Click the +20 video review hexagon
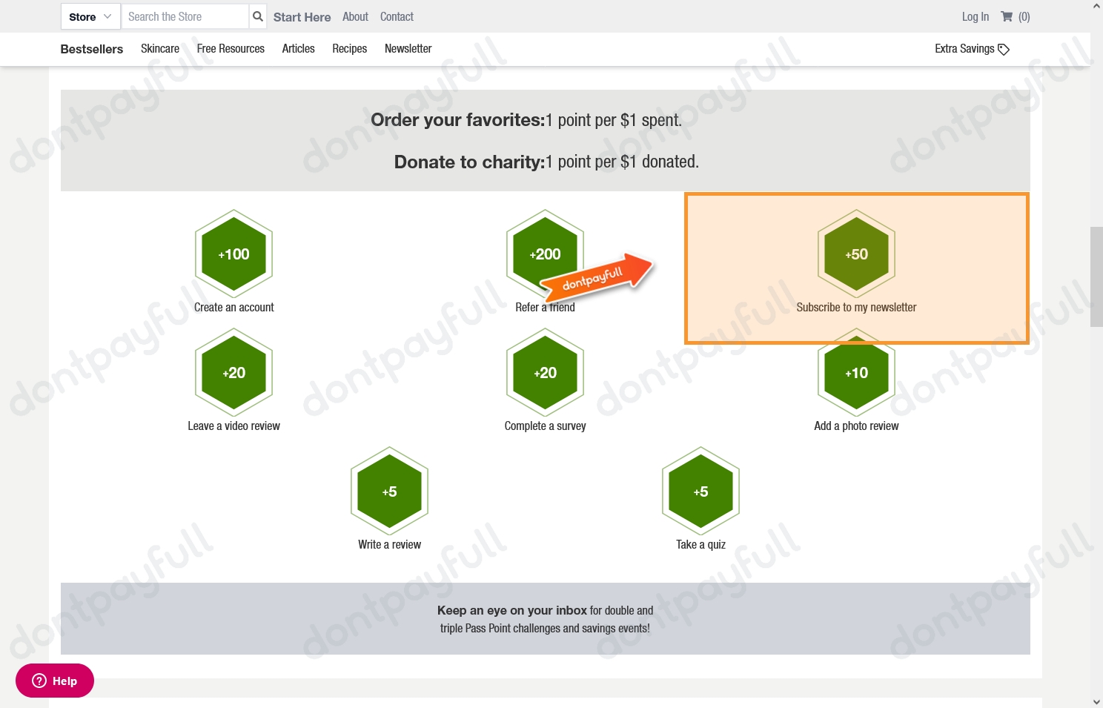Viewport: 1103px width, 708px height. 233,373
